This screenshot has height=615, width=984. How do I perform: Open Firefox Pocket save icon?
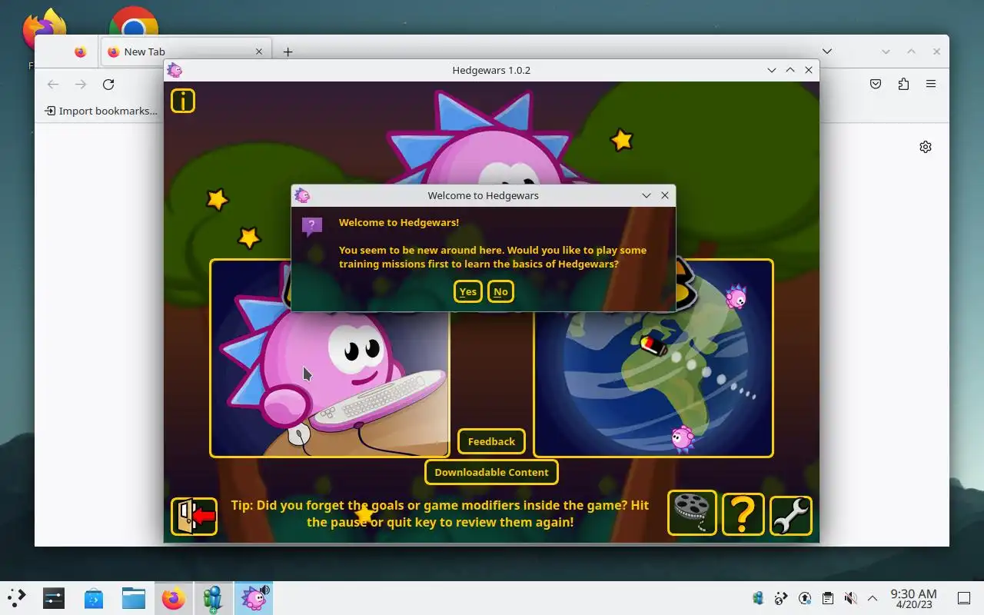(876, 84)
